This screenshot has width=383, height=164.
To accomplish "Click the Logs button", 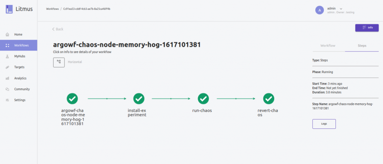I will pos(324,124).
